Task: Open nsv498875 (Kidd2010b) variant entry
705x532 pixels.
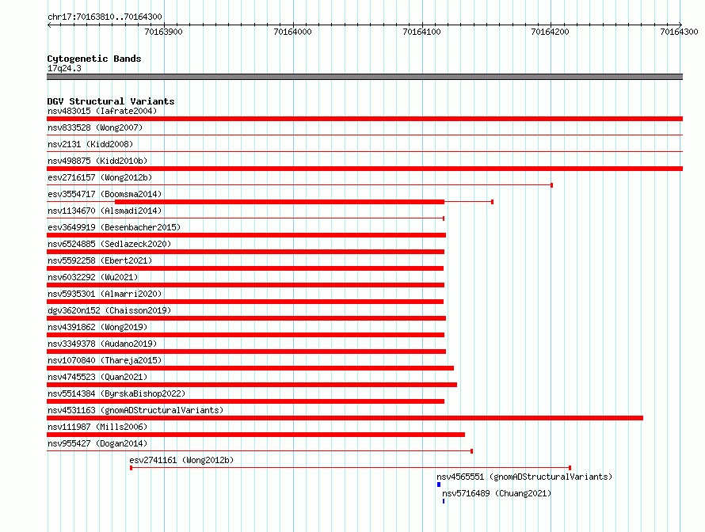Action: pos(97,161)
